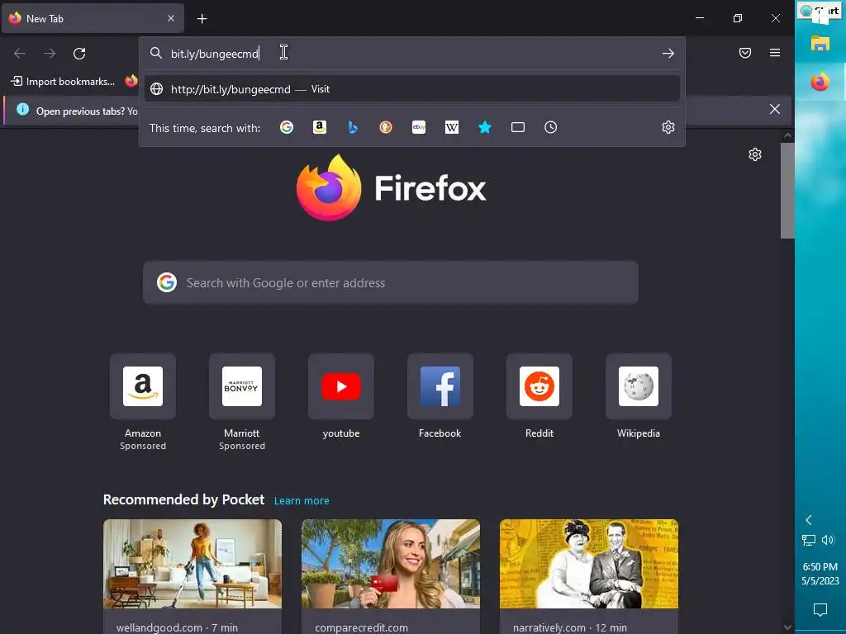Image resolution: width=846 pixels, height=634 pixels.
Task: Close the New Tab tab
Action: 170,18
